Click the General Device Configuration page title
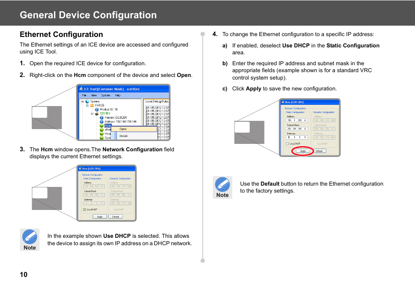The image size is (415, 293). point(88,15)
